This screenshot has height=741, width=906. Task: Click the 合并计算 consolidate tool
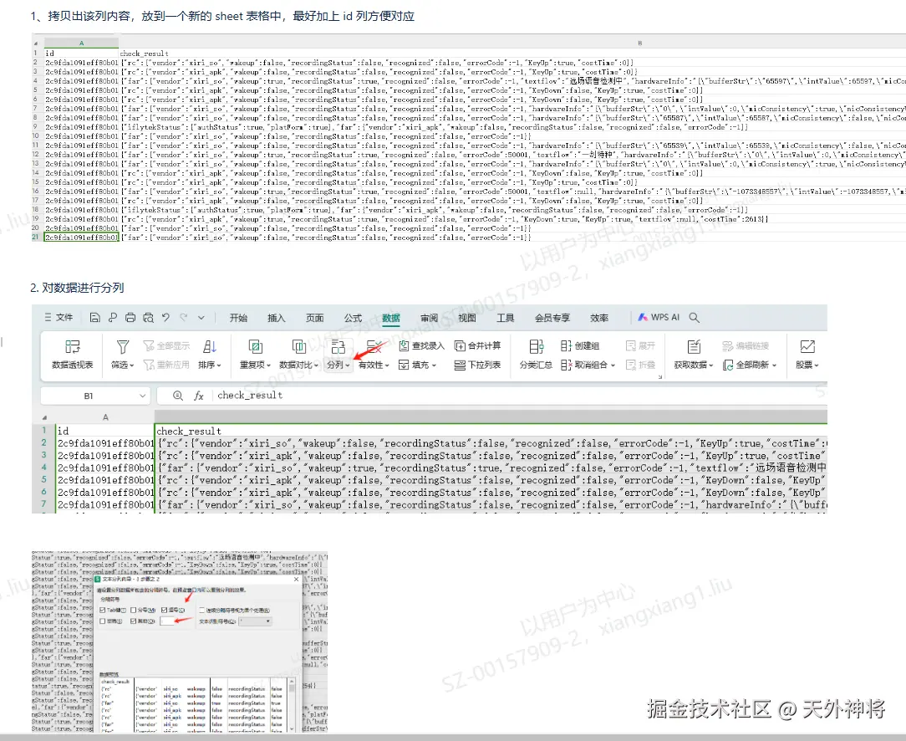pos(477,345)
